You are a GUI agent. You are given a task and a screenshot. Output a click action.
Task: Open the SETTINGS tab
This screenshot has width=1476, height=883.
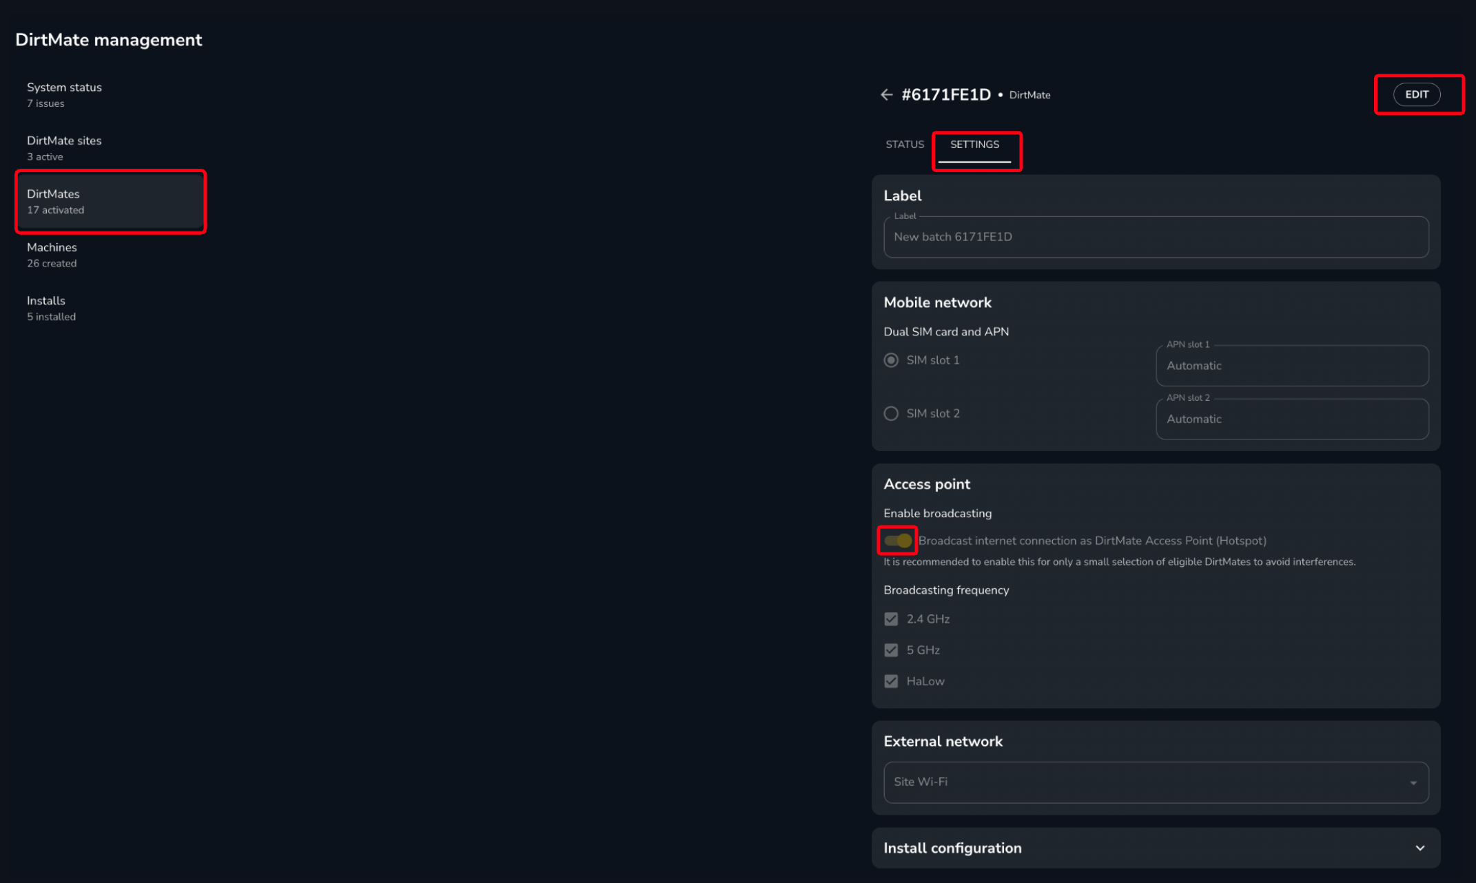click(974, 145)
